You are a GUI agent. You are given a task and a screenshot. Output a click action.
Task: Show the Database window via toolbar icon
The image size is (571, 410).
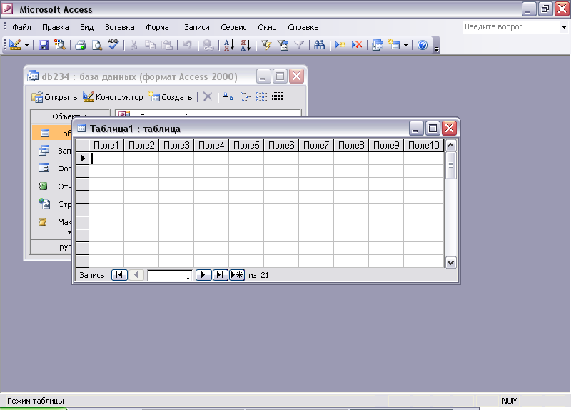(378, 45)
